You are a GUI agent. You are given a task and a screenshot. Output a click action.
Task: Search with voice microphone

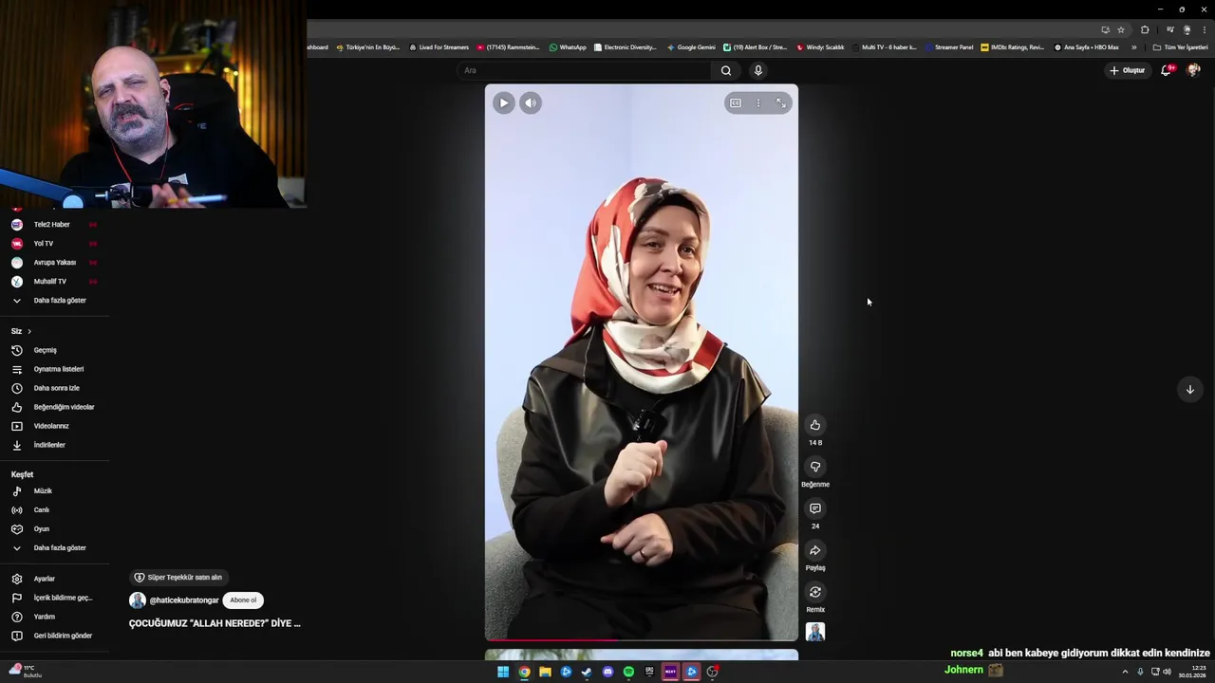[757, 70]
